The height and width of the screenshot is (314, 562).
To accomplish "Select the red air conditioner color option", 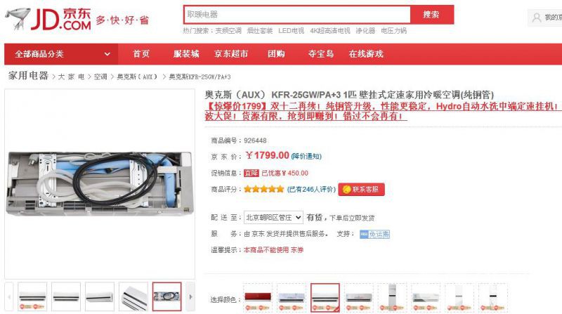I will click(x=258, y=298).
